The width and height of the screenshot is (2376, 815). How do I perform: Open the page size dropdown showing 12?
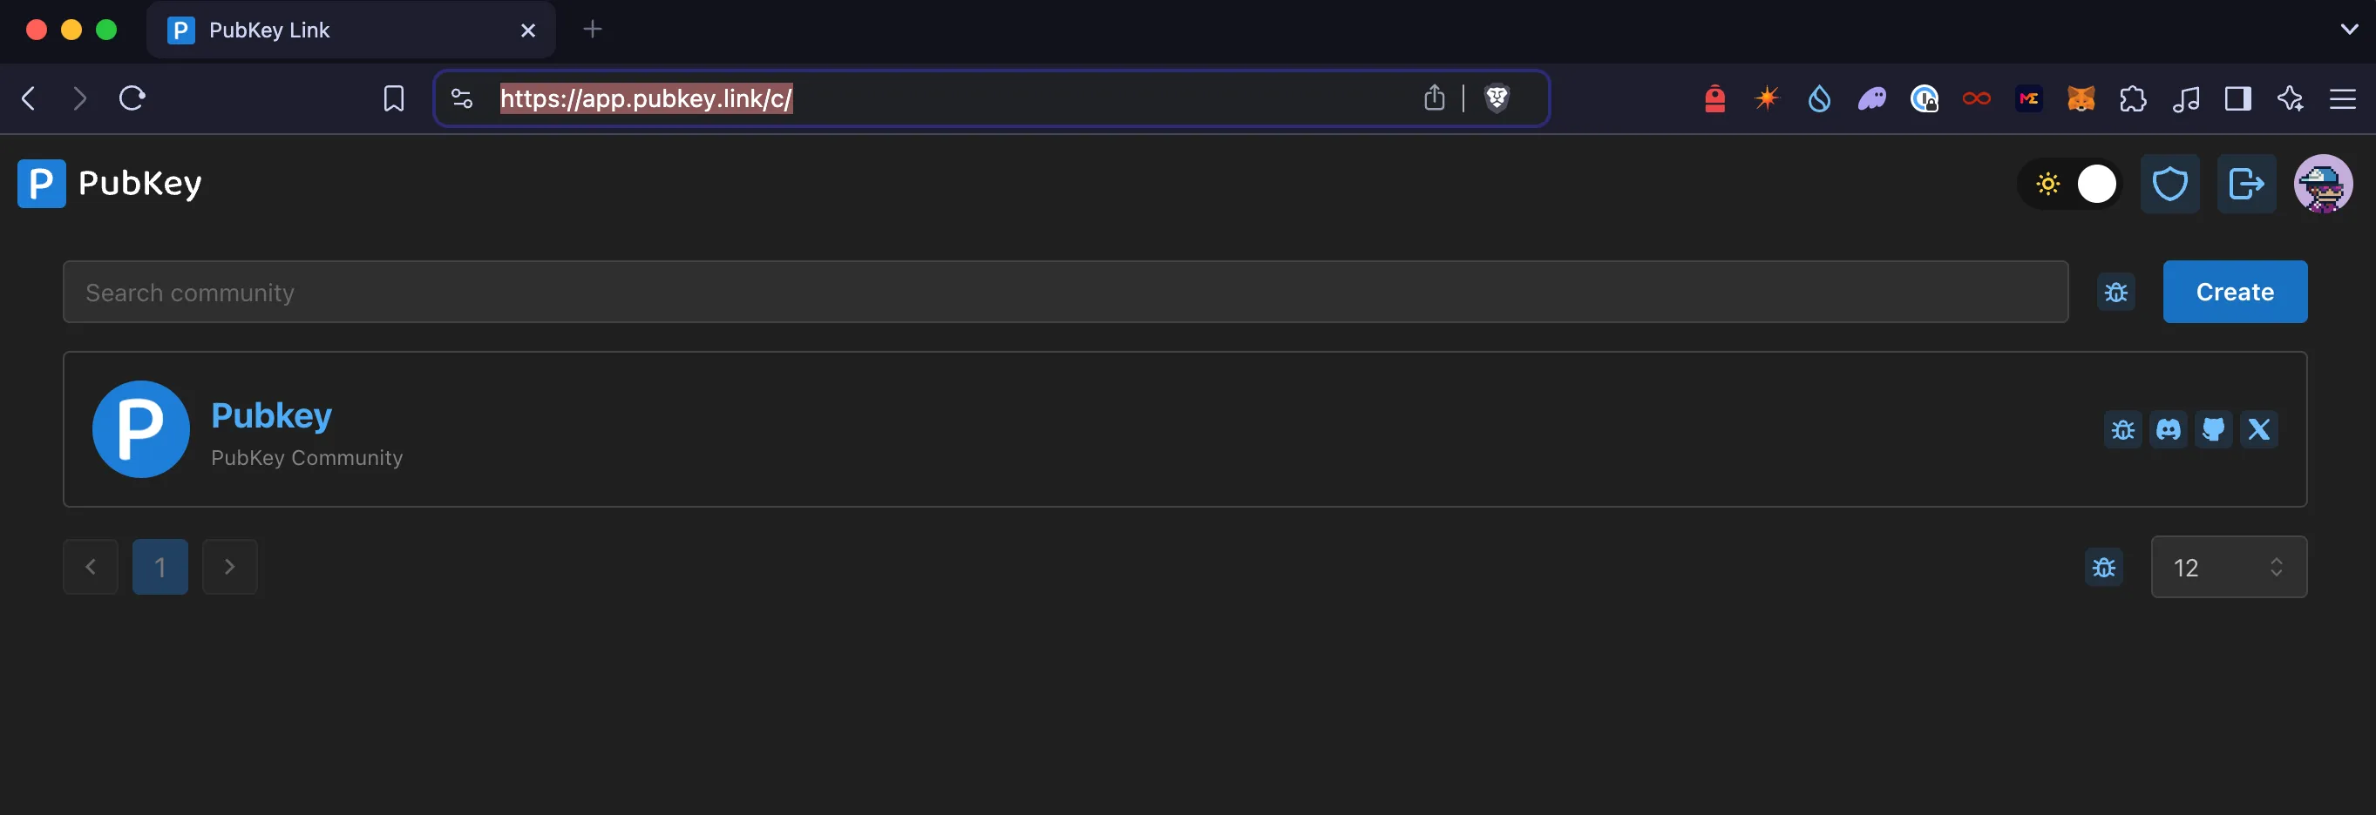(2228, 567)
